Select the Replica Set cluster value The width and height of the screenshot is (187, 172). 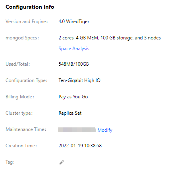(70, 113)
